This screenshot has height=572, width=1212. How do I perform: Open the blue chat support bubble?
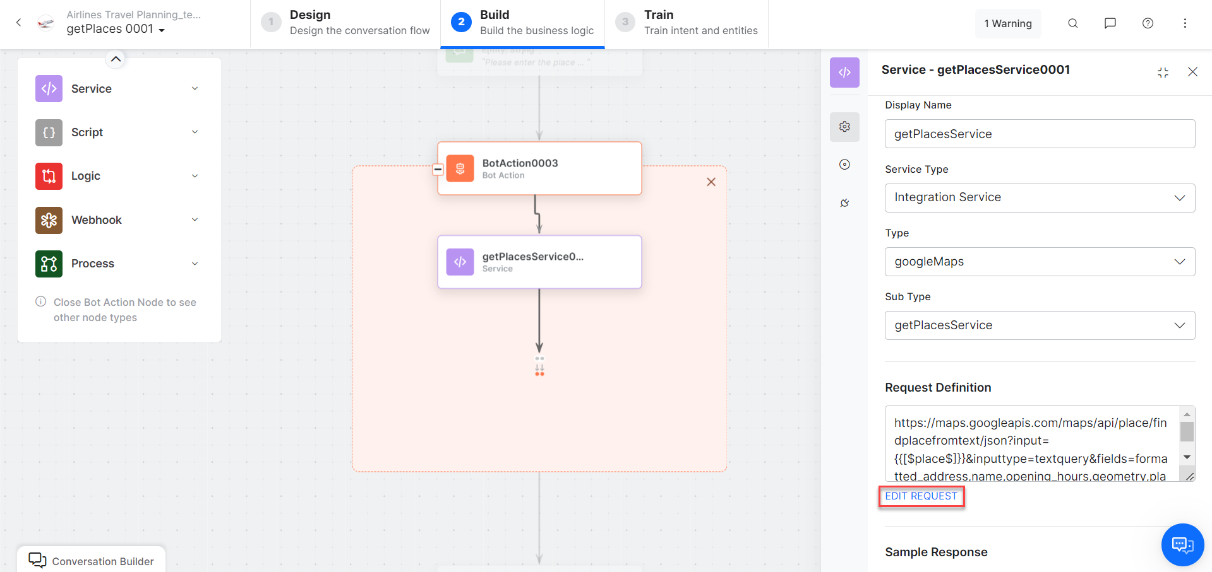pyautogui.click(x=1182, y=544)
